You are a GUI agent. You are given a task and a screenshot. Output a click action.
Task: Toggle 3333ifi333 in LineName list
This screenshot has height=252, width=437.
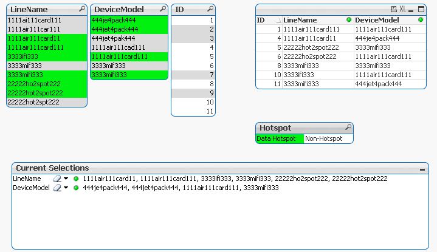(47, 56)
